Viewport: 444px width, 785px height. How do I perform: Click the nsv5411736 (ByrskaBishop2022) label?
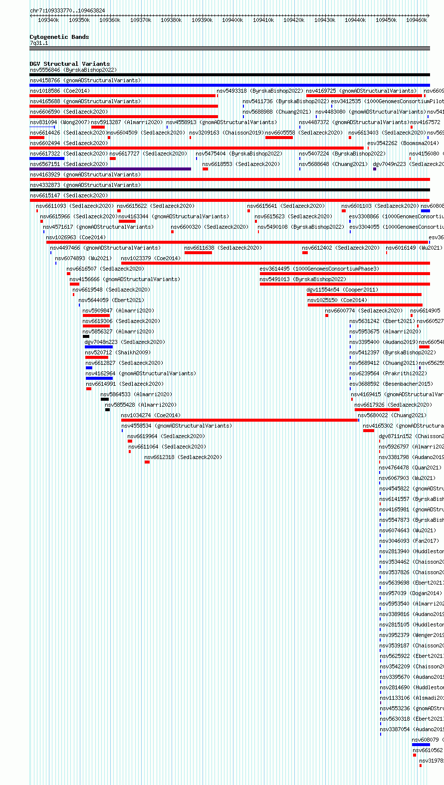286,101
